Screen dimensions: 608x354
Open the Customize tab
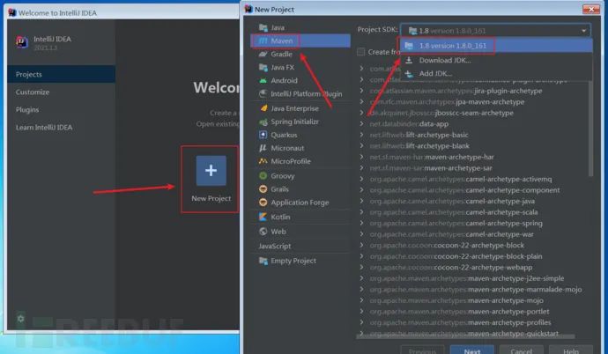coord(62,92)
